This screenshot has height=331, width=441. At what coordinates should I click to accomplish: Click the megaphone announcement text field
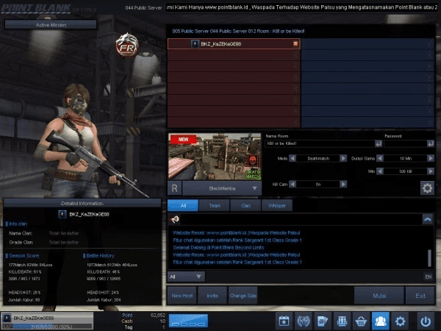(301, 219)
